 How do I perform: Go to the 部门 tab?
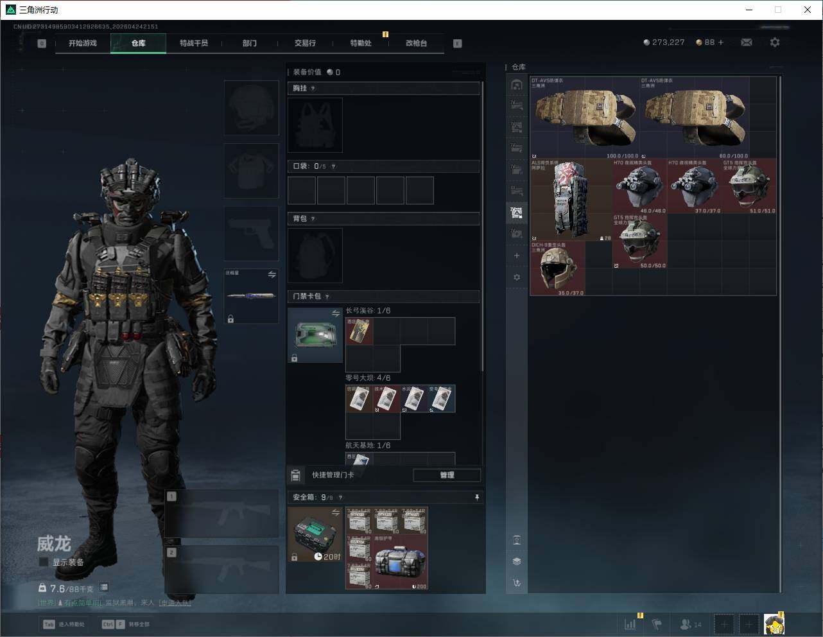[250, 43]
